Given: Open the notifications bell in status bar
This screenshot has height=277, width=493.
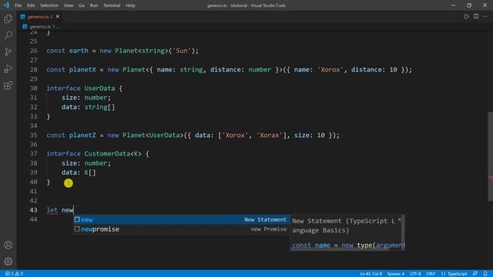Looking at the screenshot, I should [485, 274].
